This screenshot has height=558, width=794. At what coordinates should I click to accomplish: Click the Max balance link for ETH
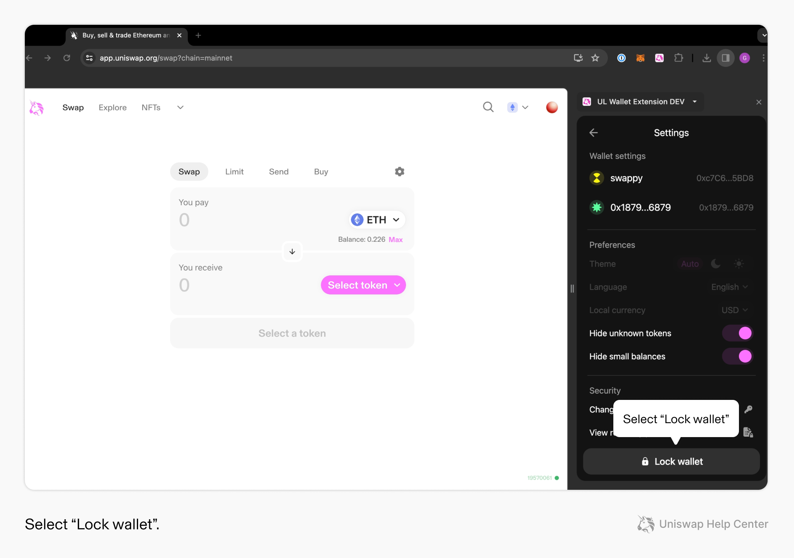point(396,239)
